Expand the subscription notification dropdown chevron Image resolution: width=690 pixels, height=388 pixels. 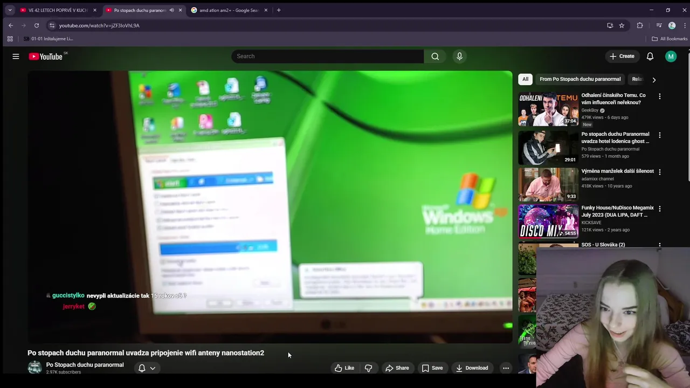(x=153, y=368)
